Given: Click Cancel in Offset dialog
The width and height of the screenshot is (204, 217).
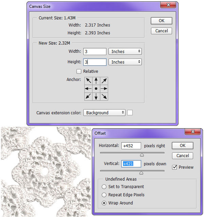Looking at the screenshot, I should point(183,156).
